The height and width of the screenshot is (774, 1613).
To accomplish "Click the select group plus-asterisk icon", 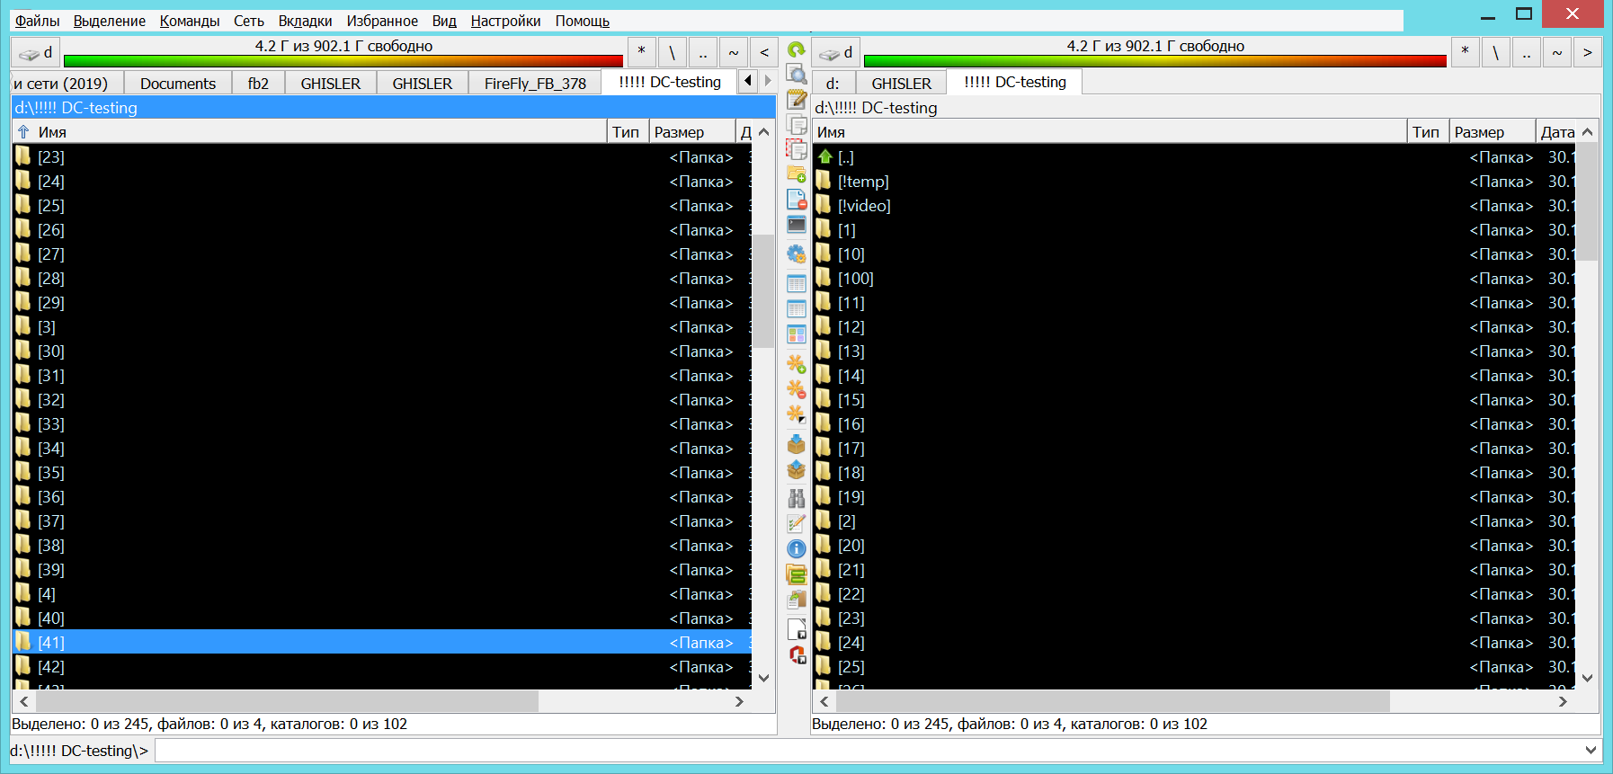I will [797, 364].
